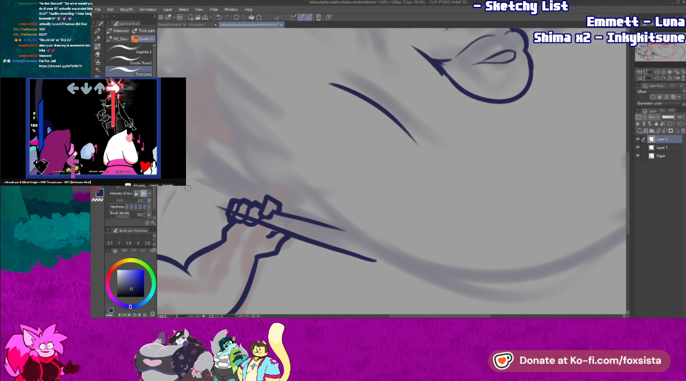Expand Hardness options arrow
Viewport: 686px width, 381px height.
[149, 207]
